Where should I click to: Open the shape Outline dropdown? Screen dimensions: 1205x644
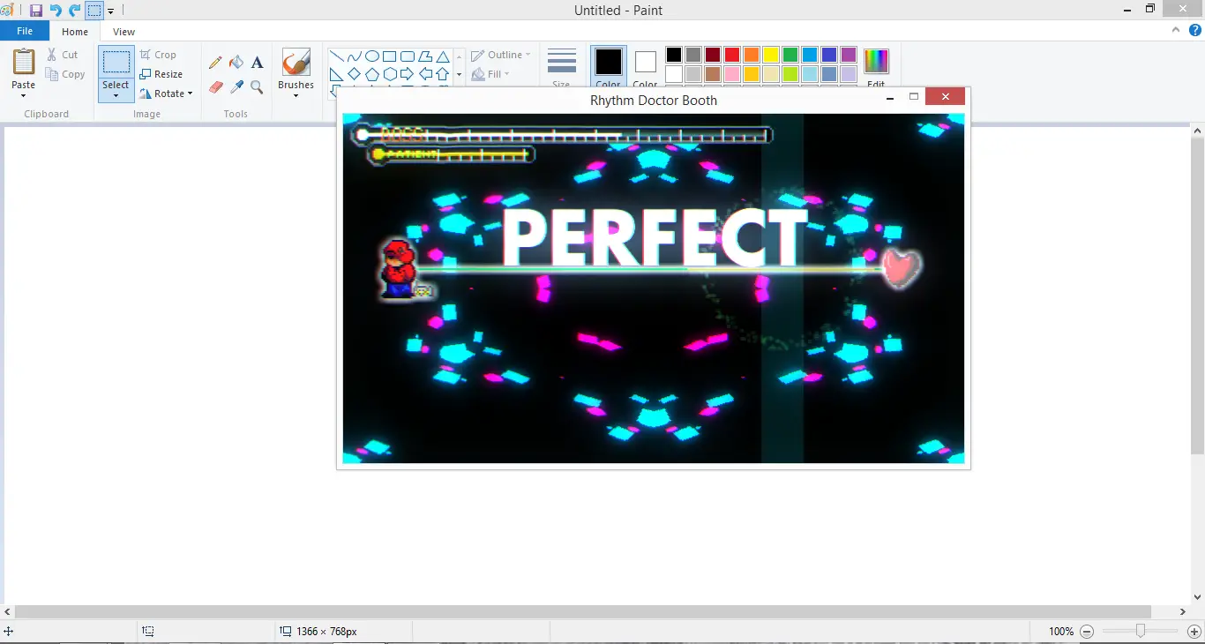point(501,55)
